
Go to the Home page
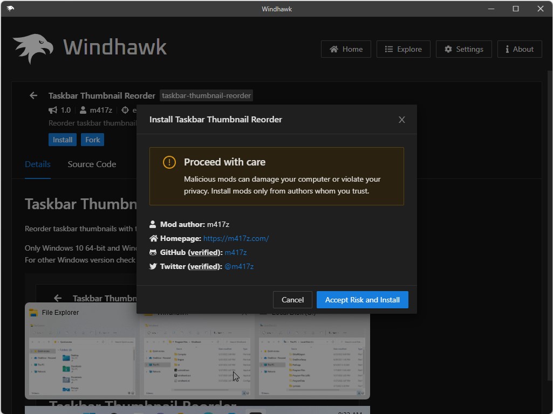pos(346,49)
